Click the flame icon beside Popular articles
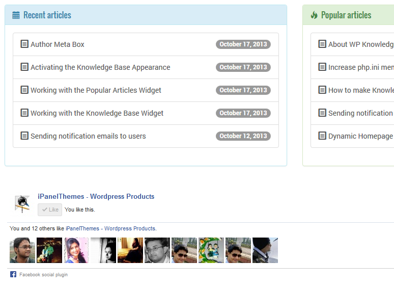The width and height of the screenshot is (394, 288). (314, 15)
